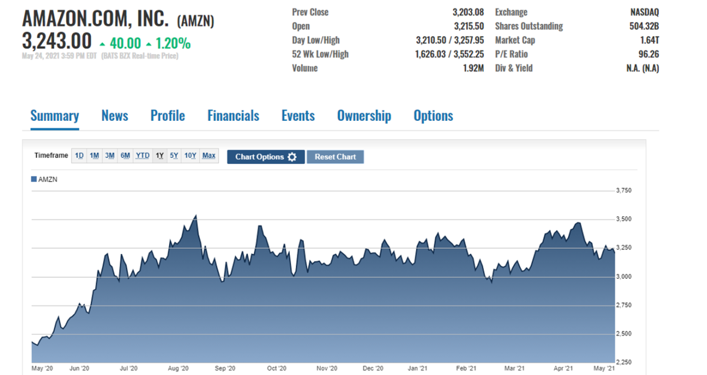Viewport: 707px width, 375px height.
Task: Click the gear icon in Chart Options
Action: tap(292, 157)
